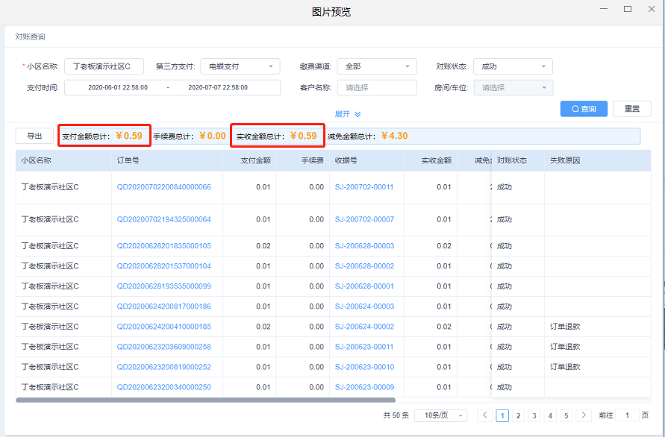Click the 查询 search button
This screenshot has height=437, width=665.
[584, 109]
